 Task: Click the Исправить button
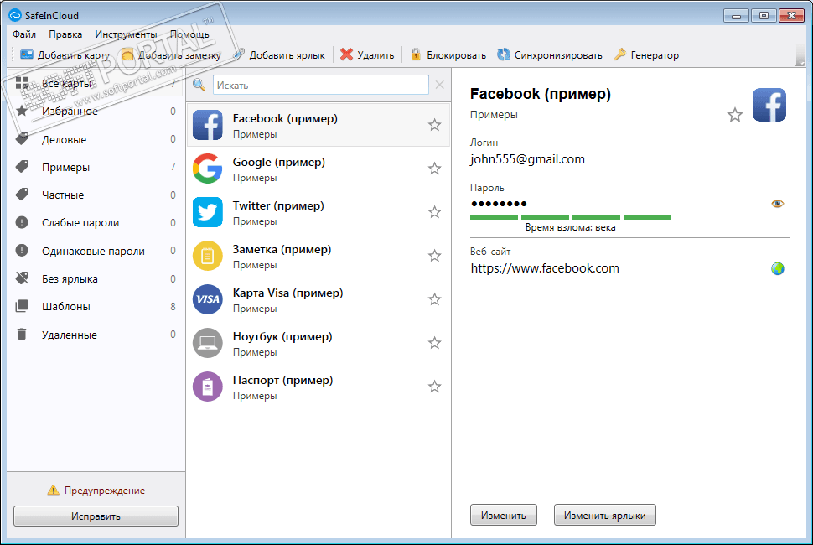[x=96, y=516]
